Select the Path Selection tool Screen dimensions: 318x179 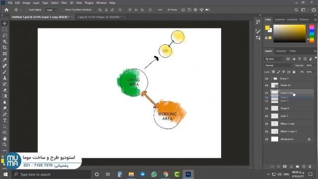4,126
